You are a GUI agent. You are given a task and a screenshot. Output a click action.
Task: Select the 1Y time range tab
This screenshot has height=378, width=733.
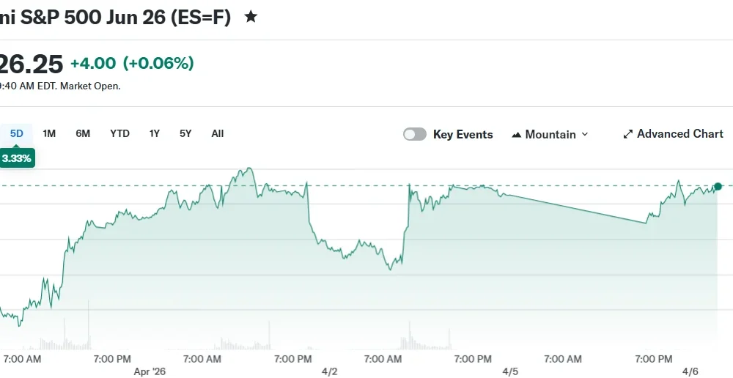pyautogui.click(x=154, y=133)
